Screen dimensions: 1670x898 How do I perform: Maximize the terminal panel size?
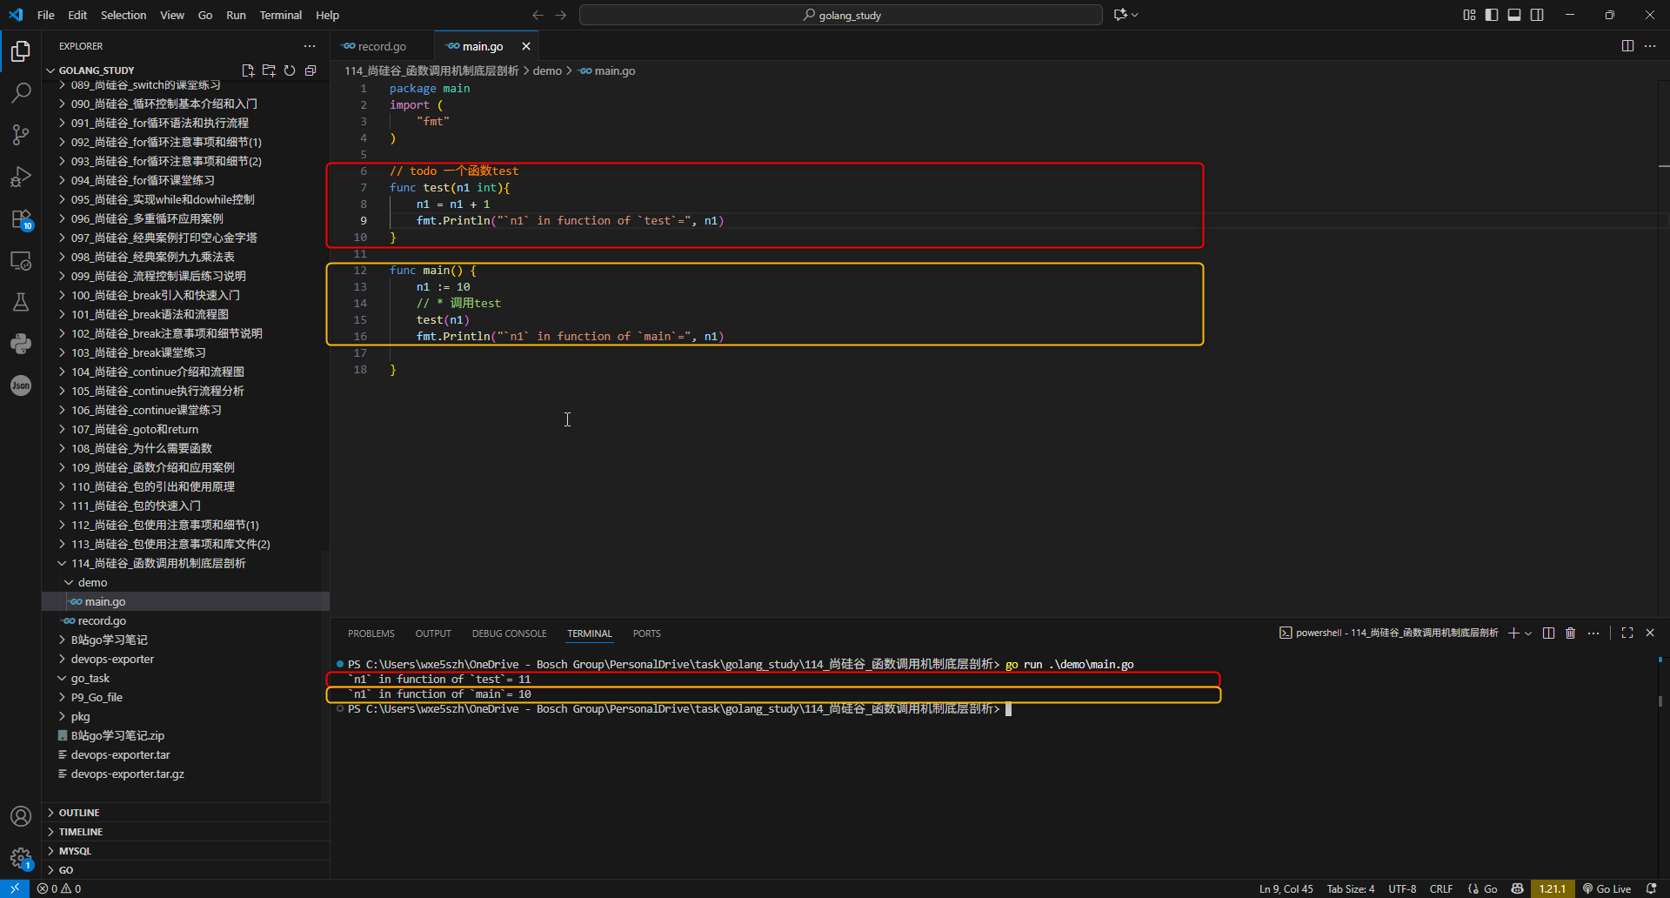[1627, 633]
